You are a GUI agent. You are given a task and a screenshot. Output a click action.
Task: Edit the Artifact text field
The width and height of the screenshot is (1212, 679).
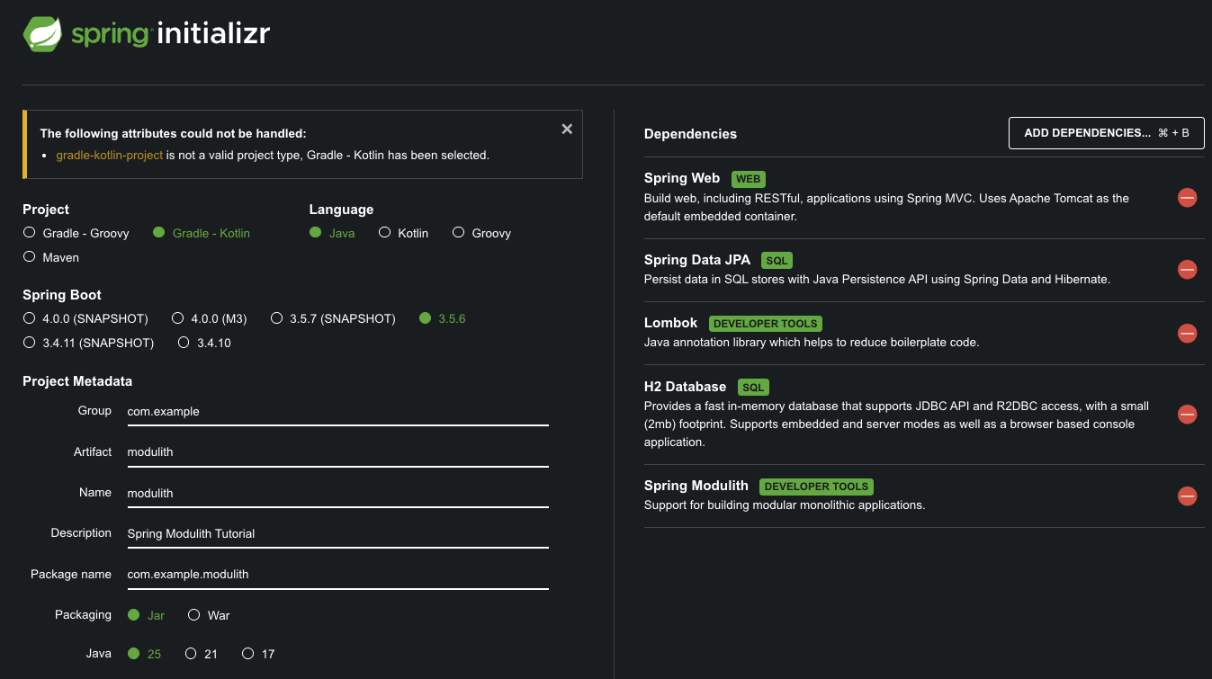click(337, 452)
